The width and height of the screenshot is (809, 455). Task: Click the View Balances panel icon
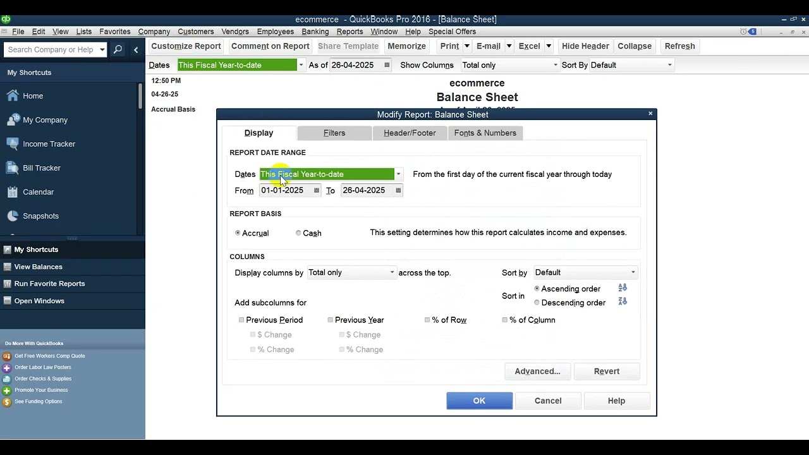[x=7, y=267]
